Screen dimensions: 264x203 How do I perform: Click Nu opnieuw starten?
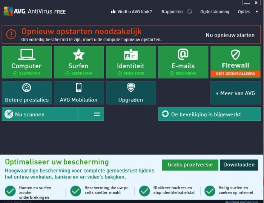tap(230, 35)
